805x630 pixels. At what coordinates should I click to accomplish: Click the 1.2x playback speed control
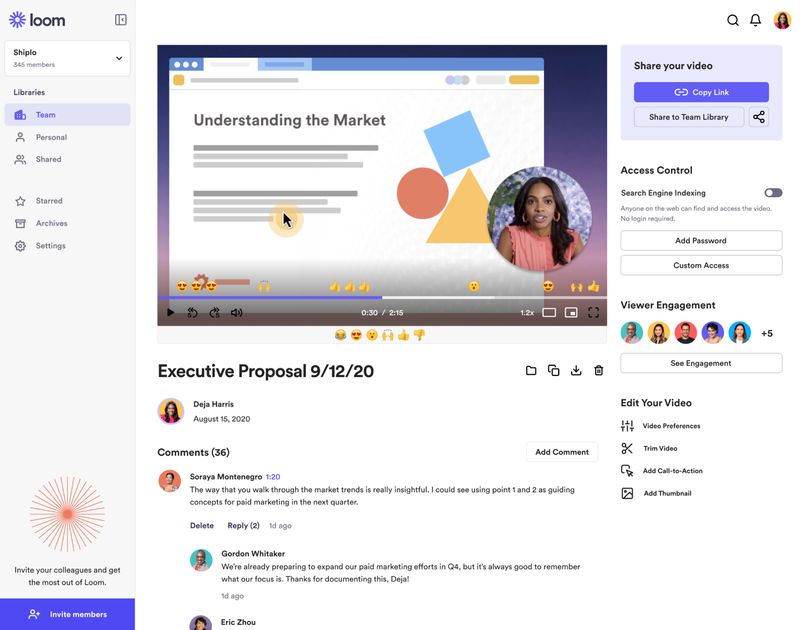pos(526,312)
